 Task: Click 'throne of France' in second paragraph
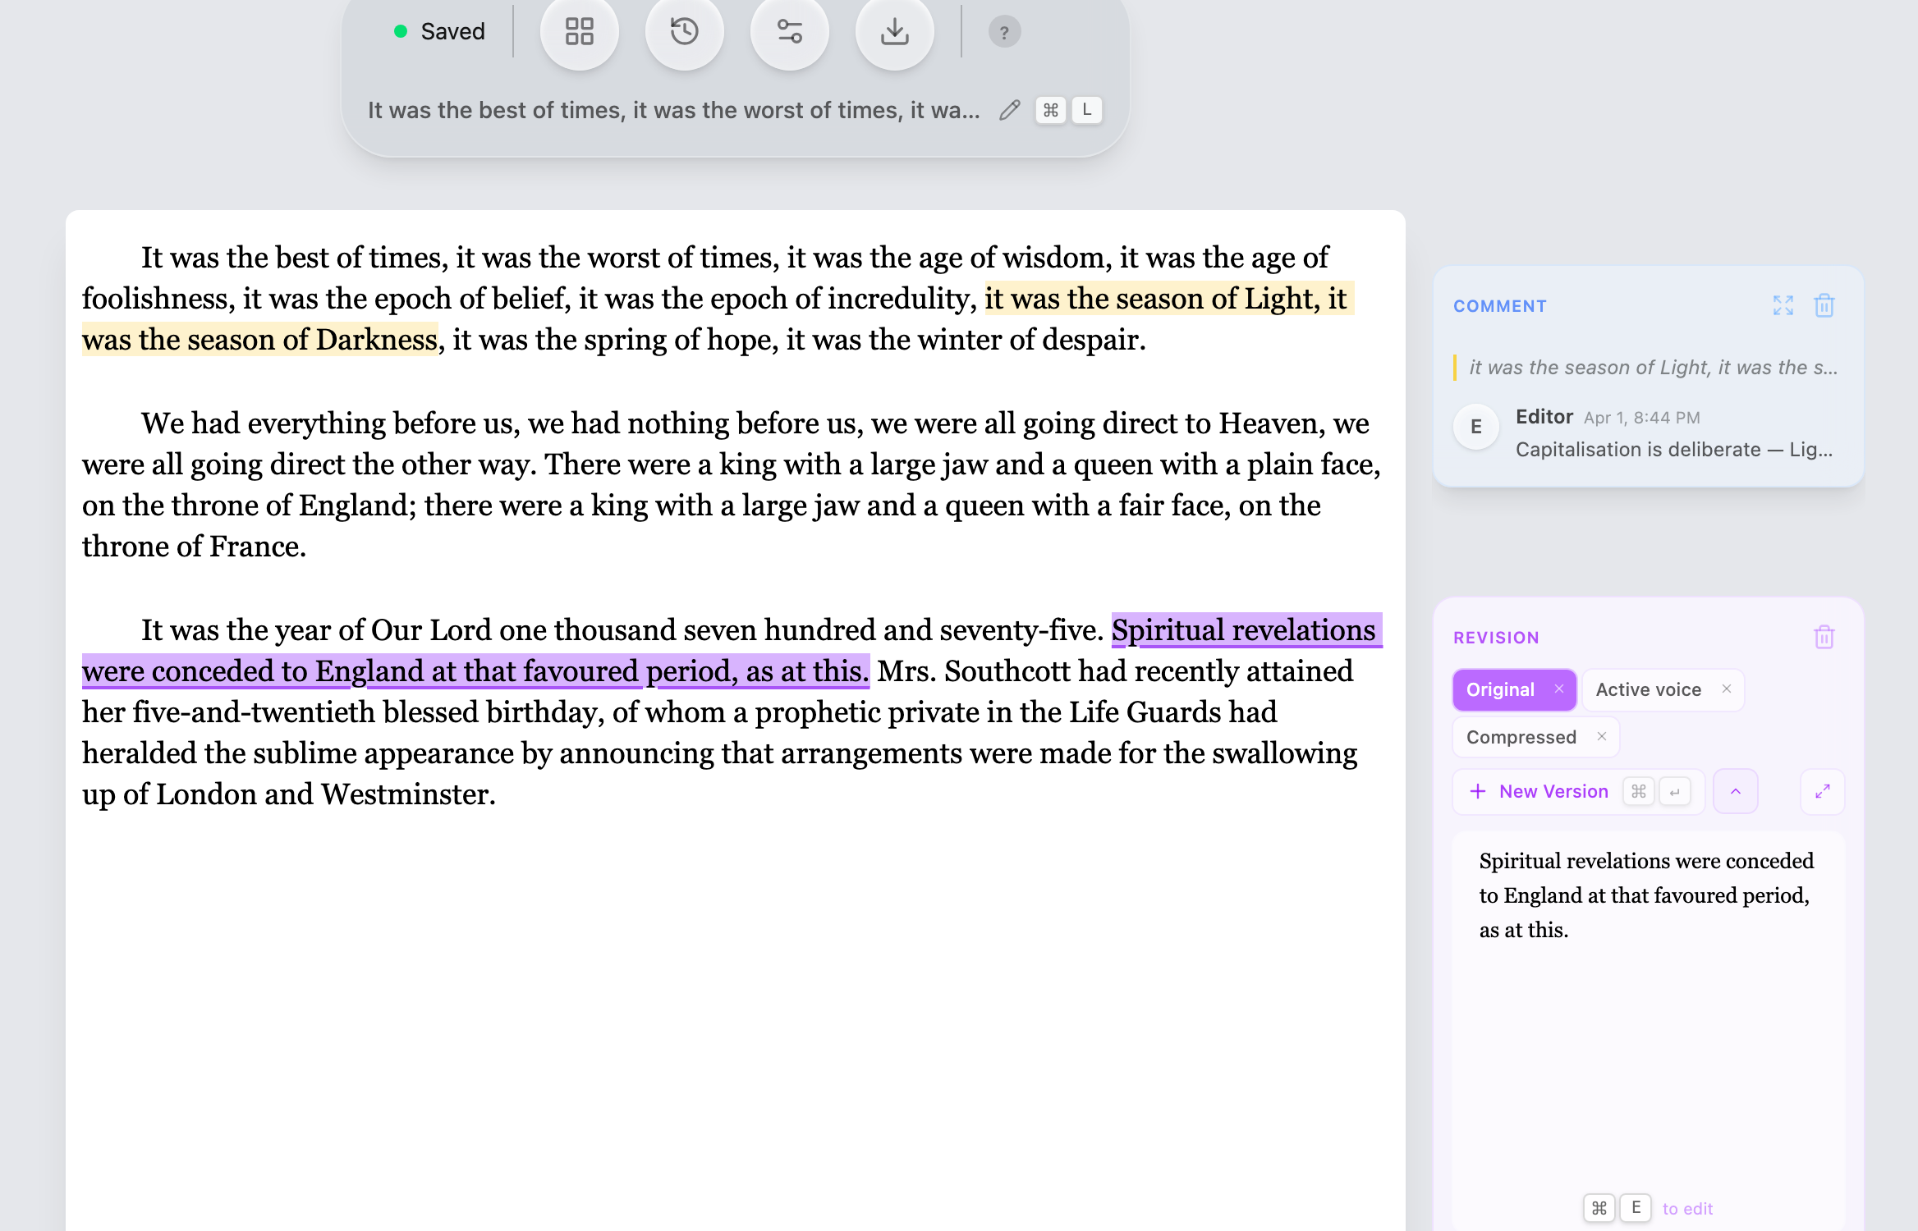point(190,547)
